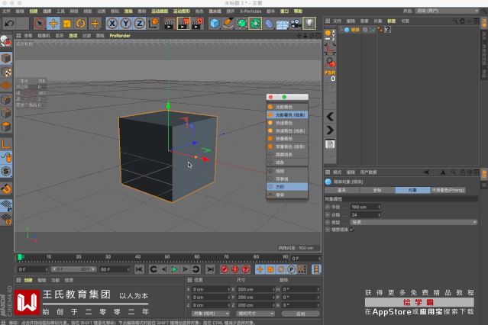The height and width of the screenshot is (325, 488).
Task: Toggle Y axis lock
Action: click(126, 24)
